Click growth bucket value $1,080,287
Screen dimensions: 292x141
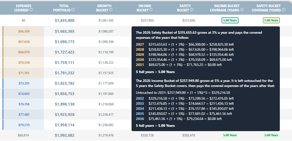pyautogui.click(x=106, y=31)
